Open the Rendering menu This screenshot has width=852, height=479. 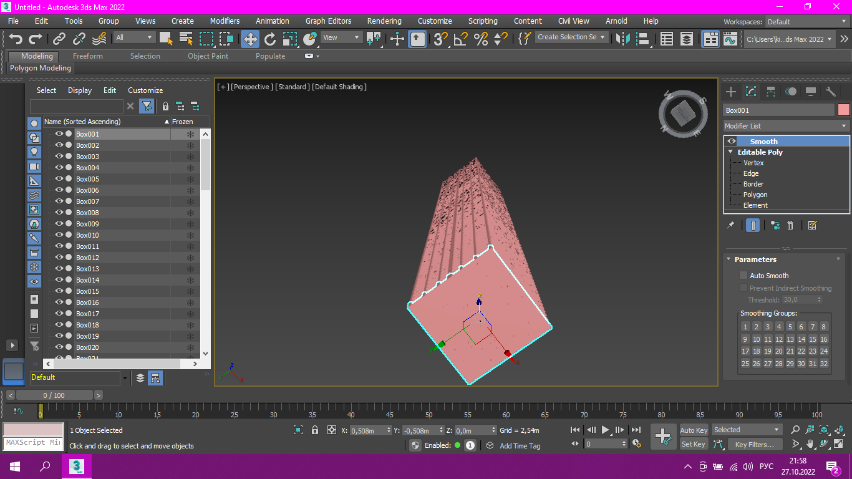click(384, 21)
